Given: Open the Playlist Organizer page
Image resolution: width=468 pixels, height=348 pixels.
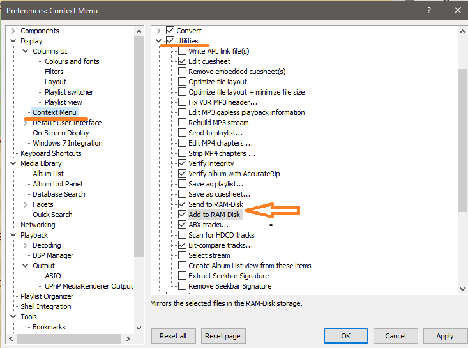Looking at the screenshot, I should [47, 296].
